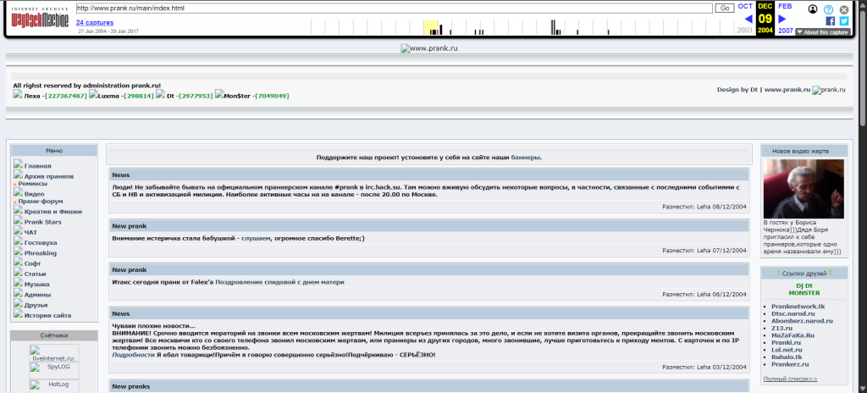Select the 2007 year in timeline

[x=786, y=30]
